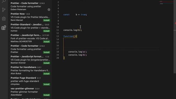Install the Prettier Code formatter by Prettier
Viewport: 176px width, 99px height.
coord(46,52)
